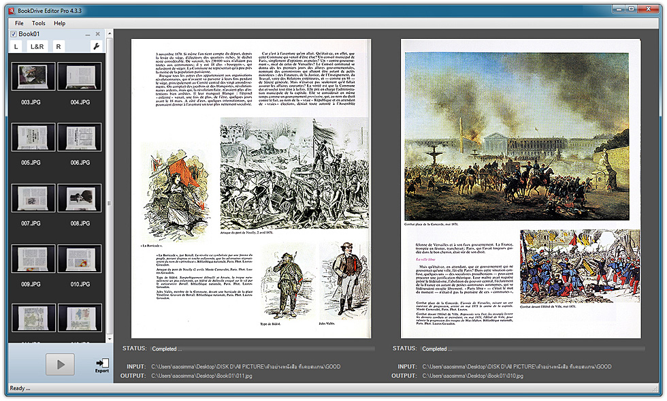Click the Ready status bar text

(20, 388)
